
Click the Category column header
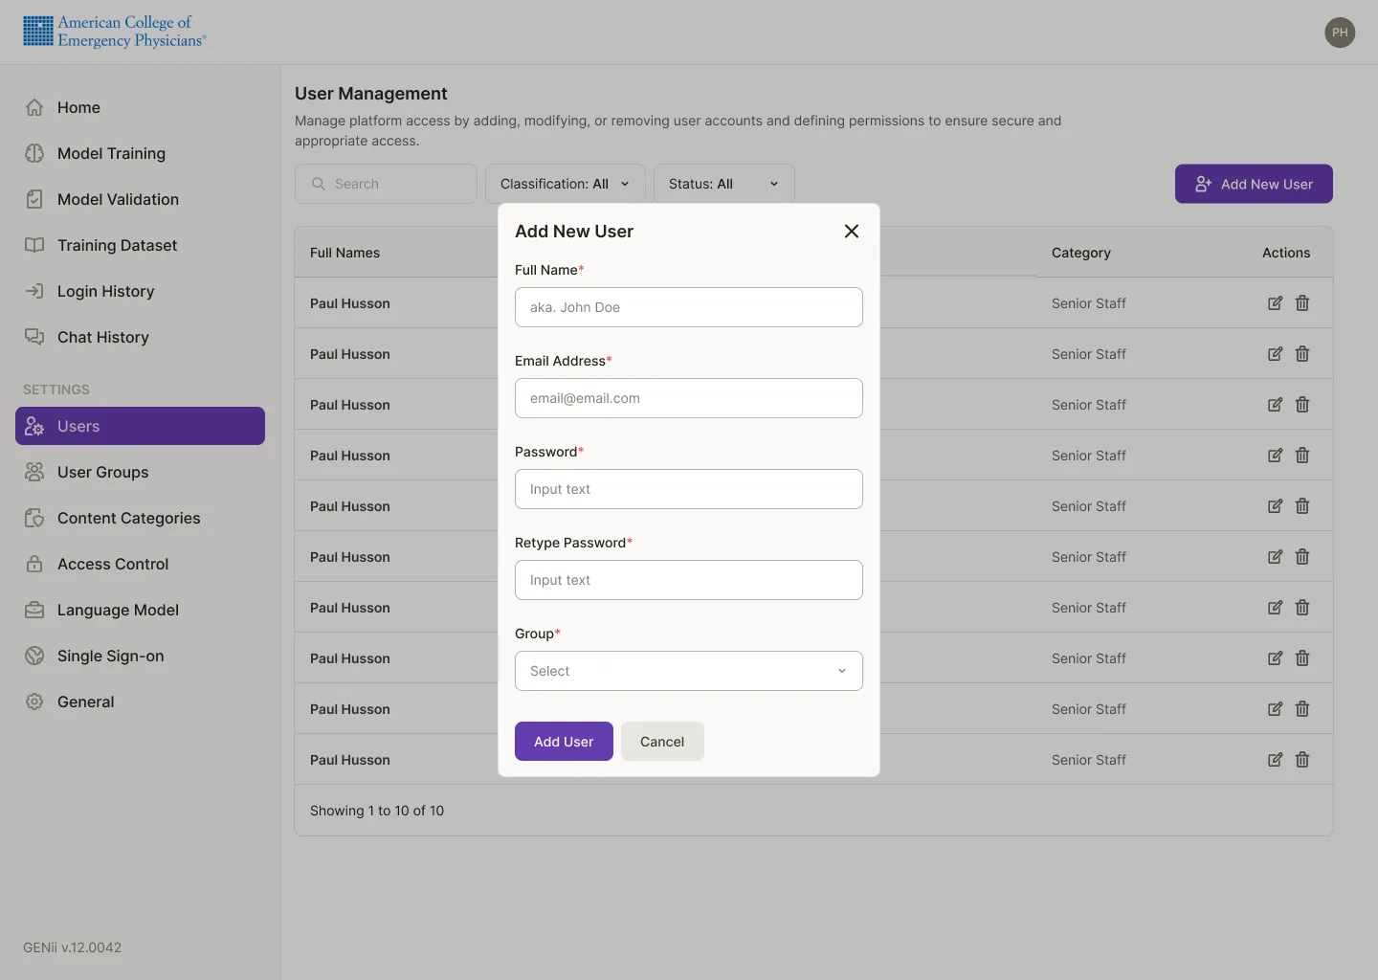pos(1081,253)
